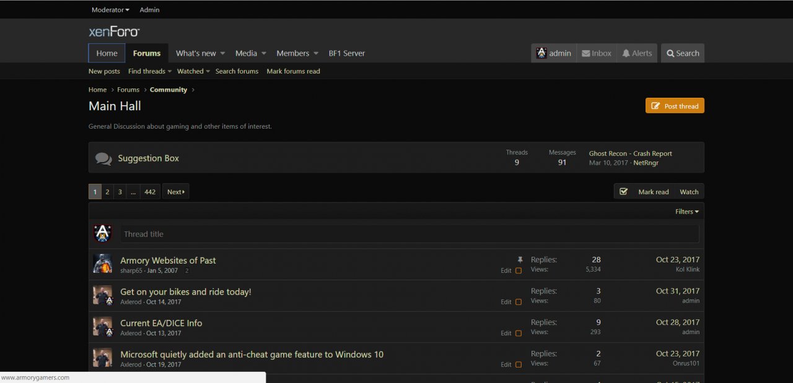This screenshot has width=793, height=383.
Task: Click Axlerod avatar on Current EA/DICE Info thread
Action: coord(102,326)
